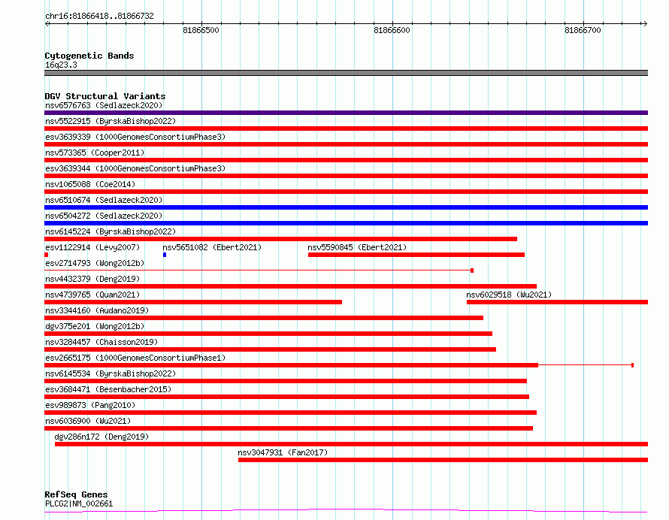This screenshot has height=520, width=669.
Task: Select the red dgv286n172 variant bar
Action: point(352,444)
